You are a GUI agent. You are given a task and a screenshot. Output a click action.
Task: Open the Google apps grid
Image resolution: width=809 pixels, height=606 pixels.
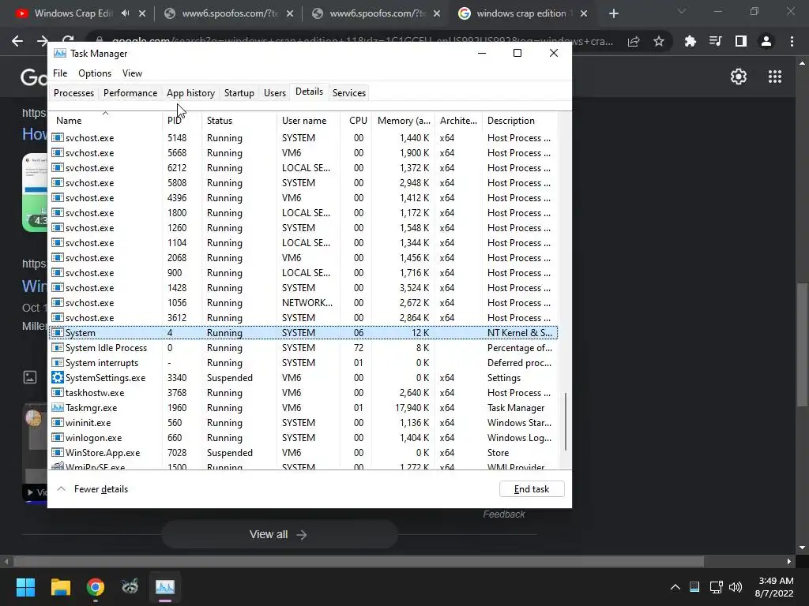click(x=775, y=77)
